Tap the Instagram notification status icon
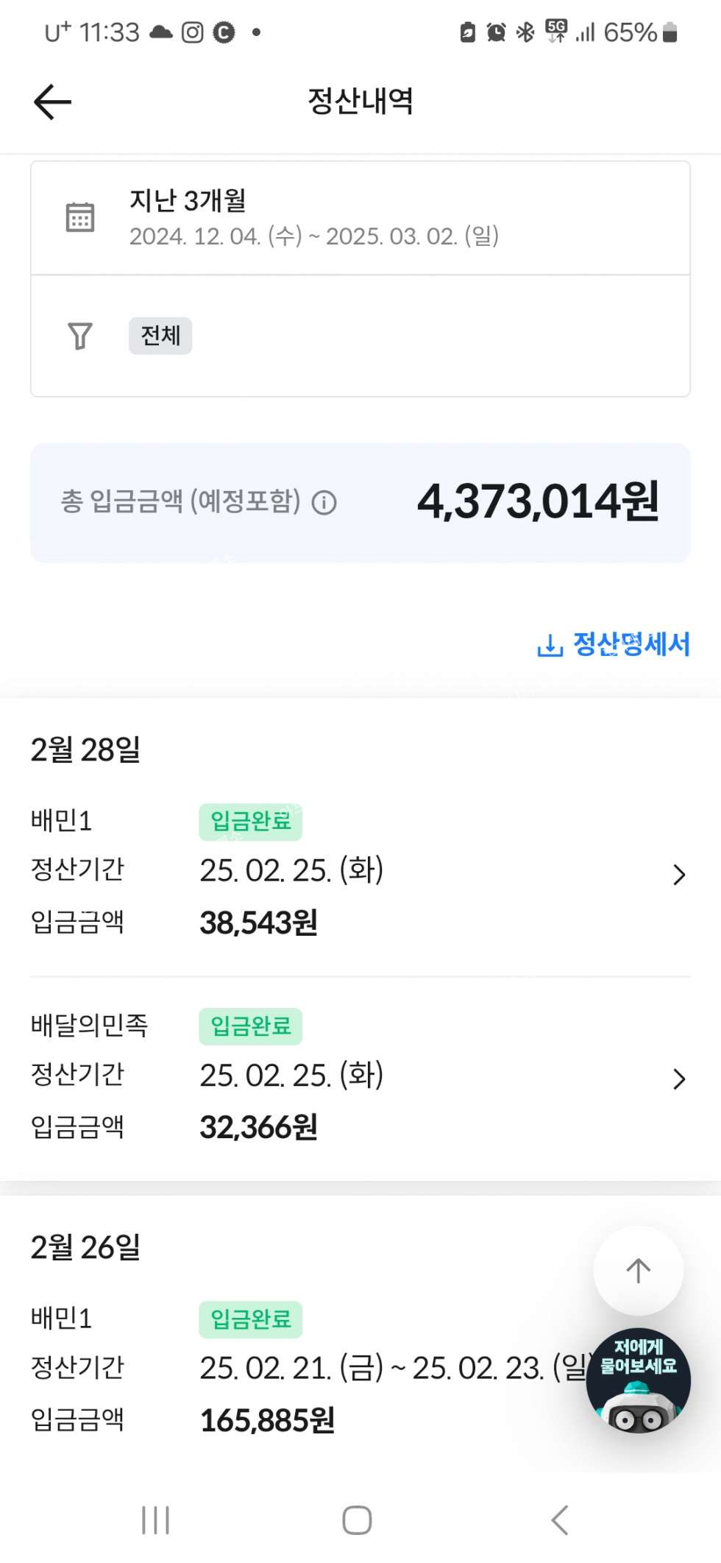Screen dimensions: 721x1563 192,32
